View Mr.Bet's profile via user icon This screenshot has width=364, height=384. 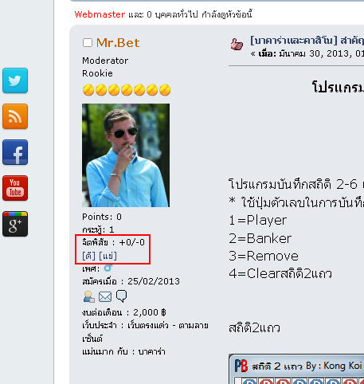(x=89, y=296)
